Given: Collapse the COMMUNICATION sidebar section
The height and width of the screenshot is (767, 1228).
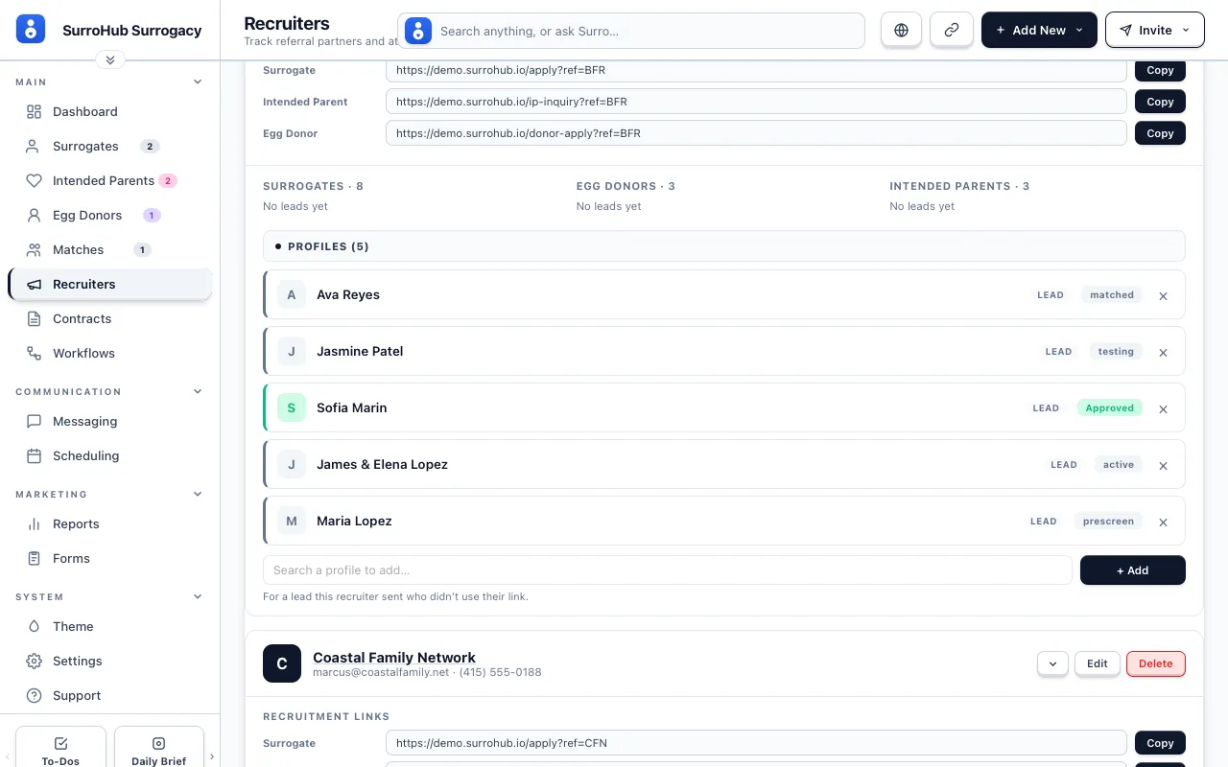Looking at the screenshot, I should 198,392.
